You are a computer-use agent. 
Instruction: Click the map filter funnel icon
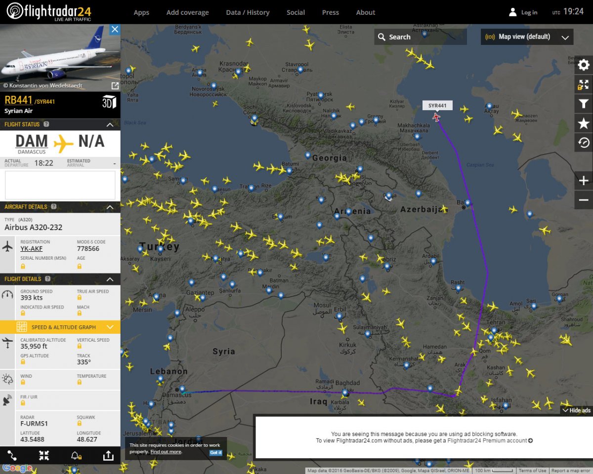click(x=584, y=104)
